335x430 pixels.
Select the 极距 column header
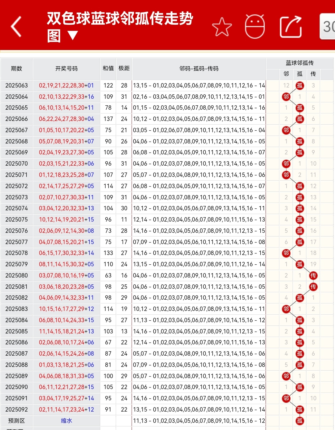click(x=124, y=69)
